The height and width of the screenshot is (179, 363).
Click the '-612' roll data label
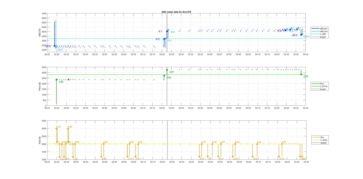(202, 159)
